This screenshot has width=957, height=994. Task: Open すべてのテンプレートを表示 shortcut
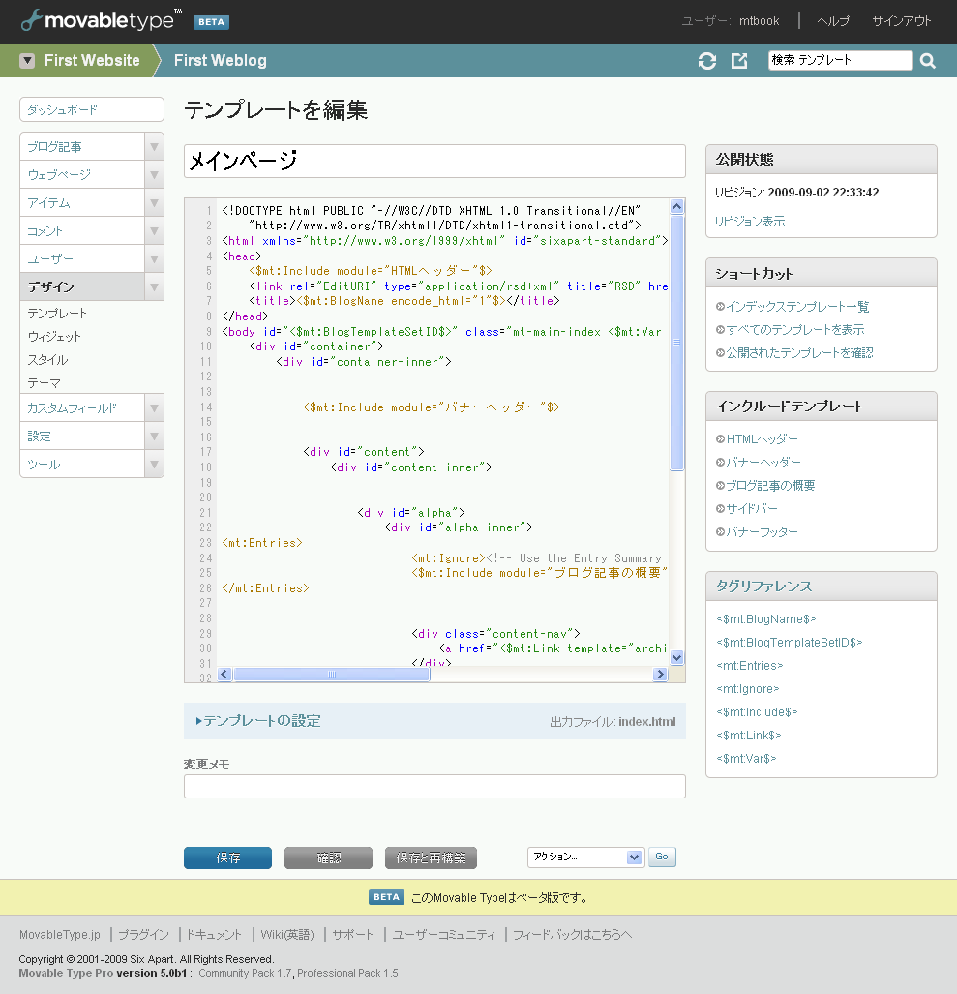click(x=795, y=330)
